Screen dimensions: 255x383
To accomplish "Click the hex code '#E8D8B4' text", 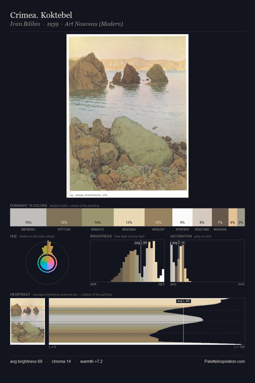I will [129, 230].
